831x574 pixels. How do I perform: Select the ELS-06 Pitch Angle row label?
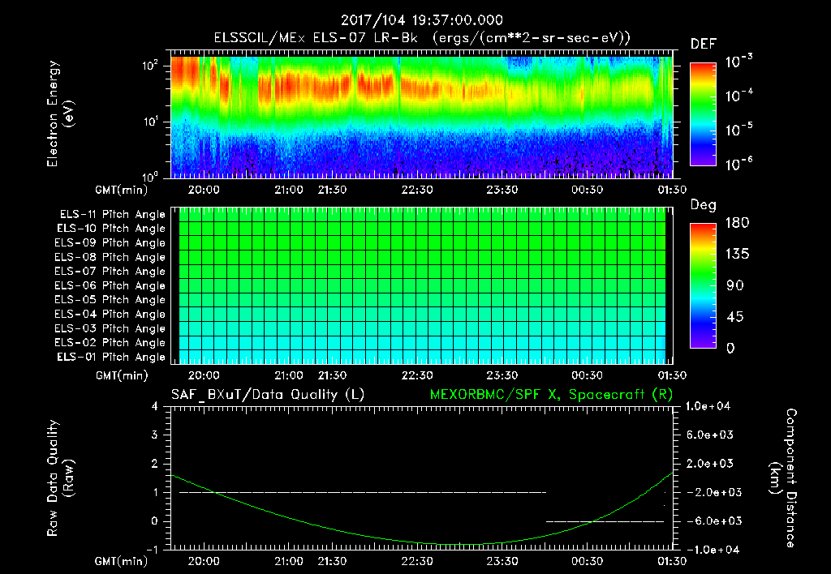coord(110,285)
